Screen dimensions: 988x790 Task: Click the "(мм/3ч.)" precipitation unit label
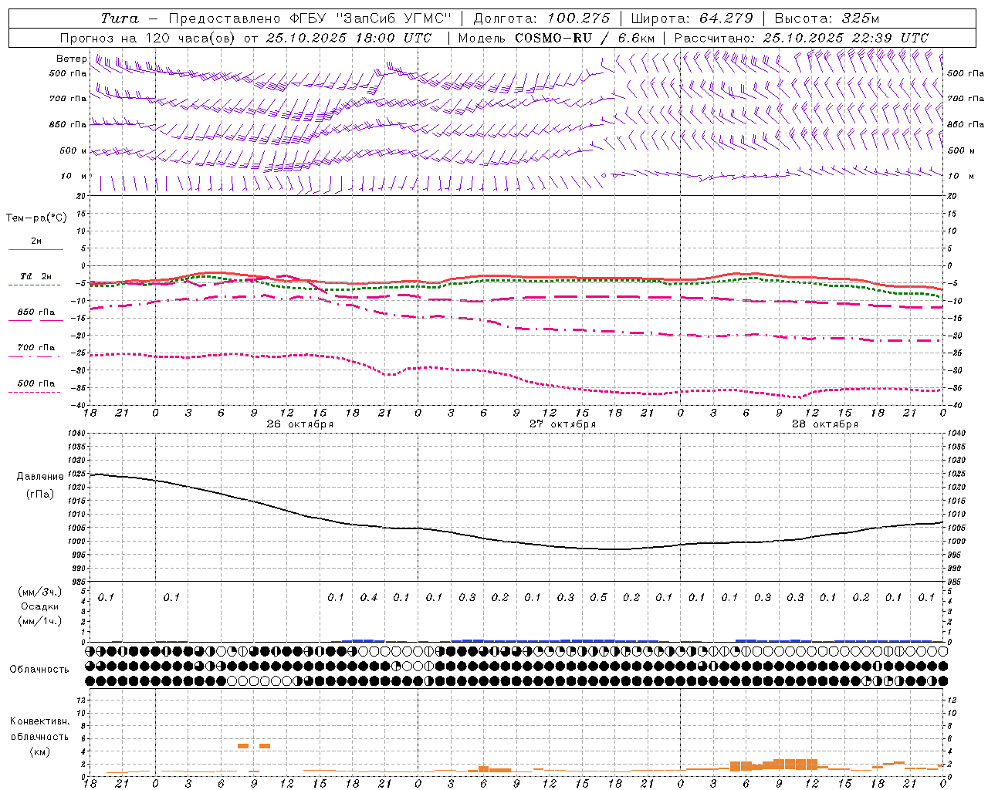tap(40, 592)
